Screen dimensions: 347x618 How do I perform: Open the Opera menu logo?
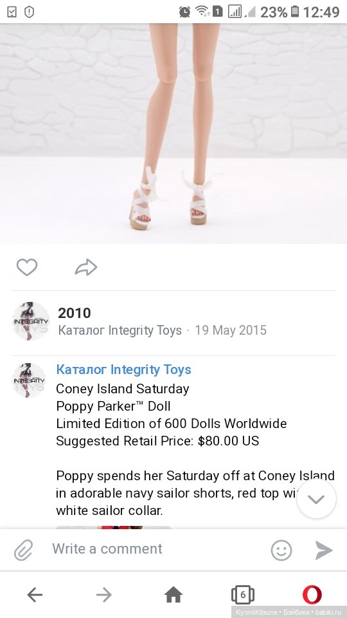pos(312,594)
